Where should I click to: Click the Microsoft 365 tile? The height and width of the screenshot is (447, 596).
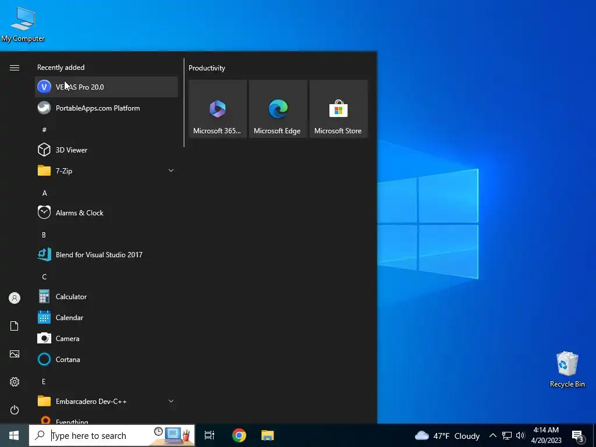pyautogui.click(x=218, y=109)
